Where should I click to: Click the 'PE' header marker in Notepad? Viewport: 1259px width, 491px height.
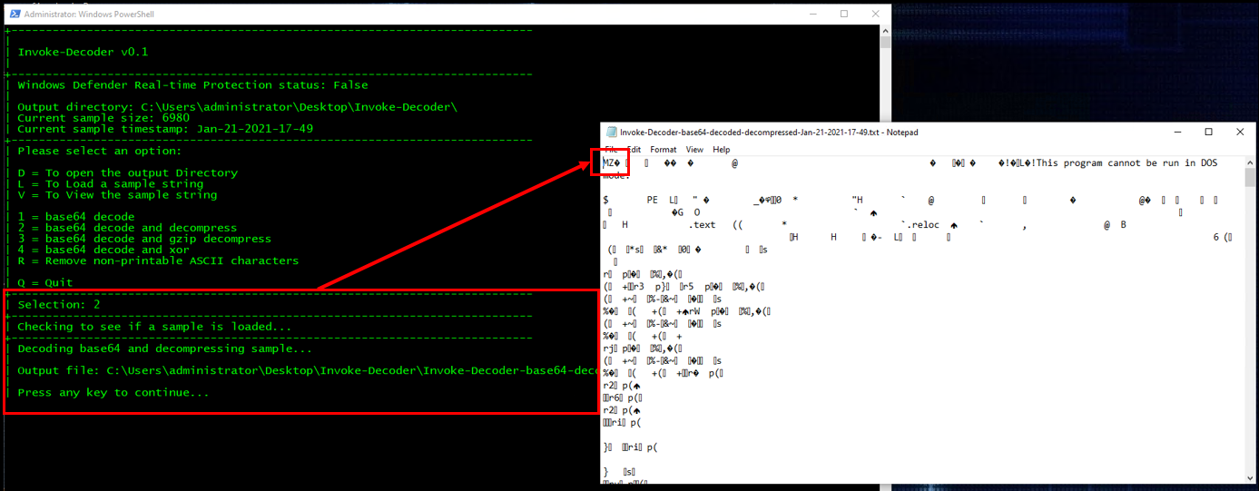click(653, 200)
